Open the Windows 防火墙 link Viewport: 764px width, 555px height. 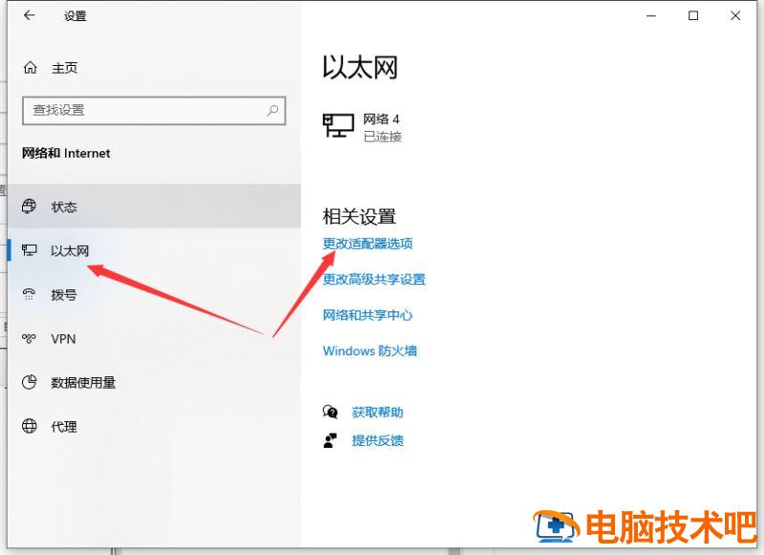click(x=371, y=351)
